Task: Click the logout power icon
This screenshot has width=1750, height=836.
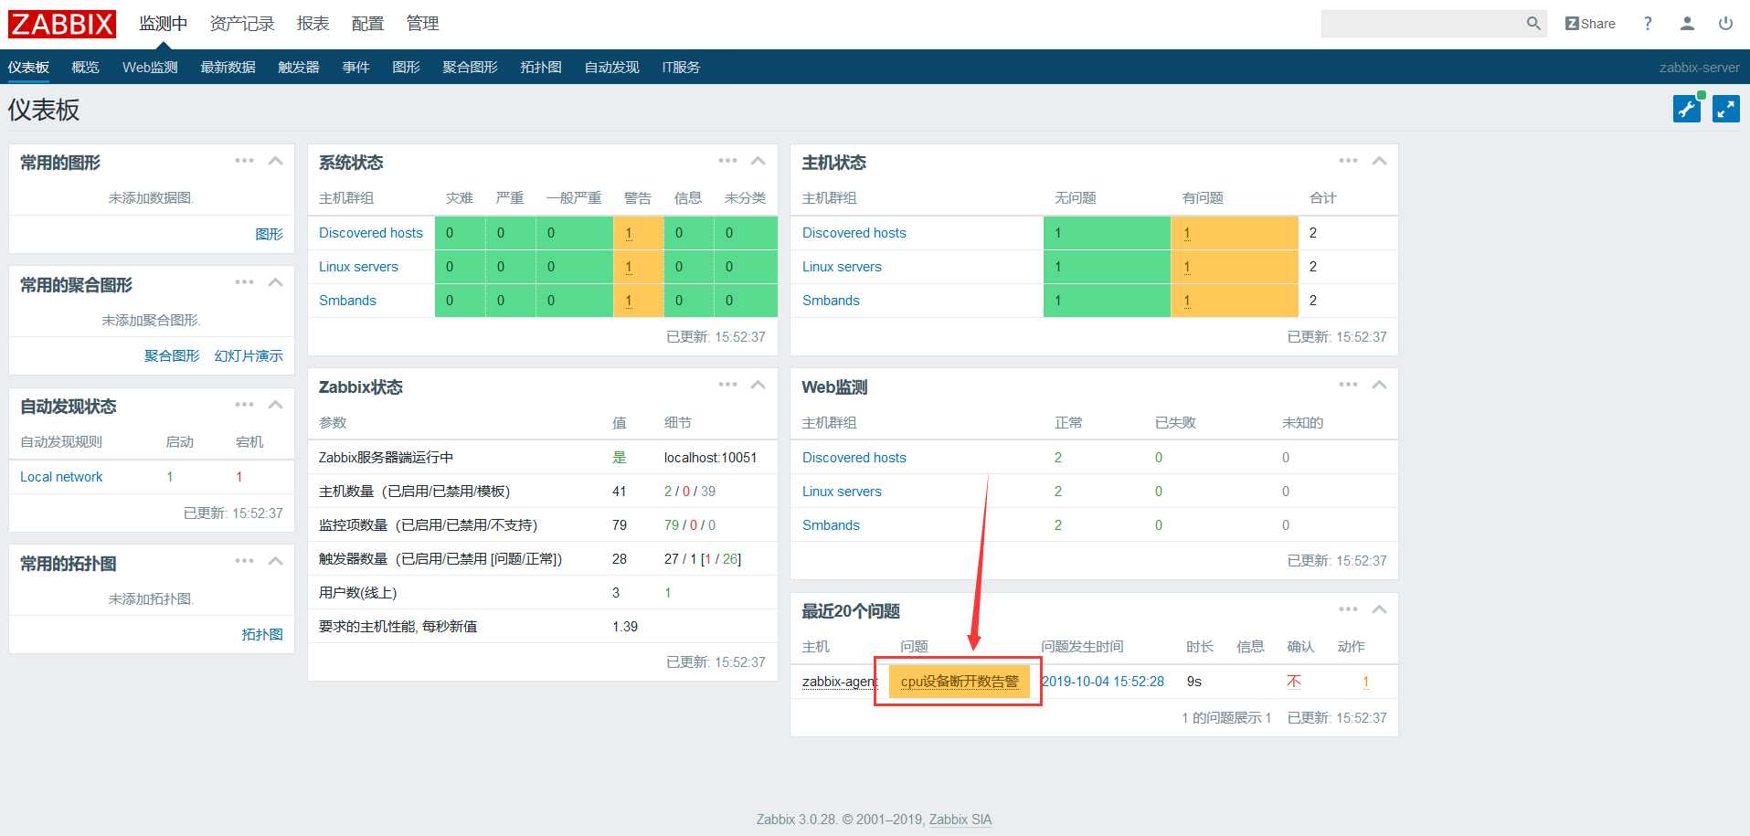Action: coord(1725,24)
